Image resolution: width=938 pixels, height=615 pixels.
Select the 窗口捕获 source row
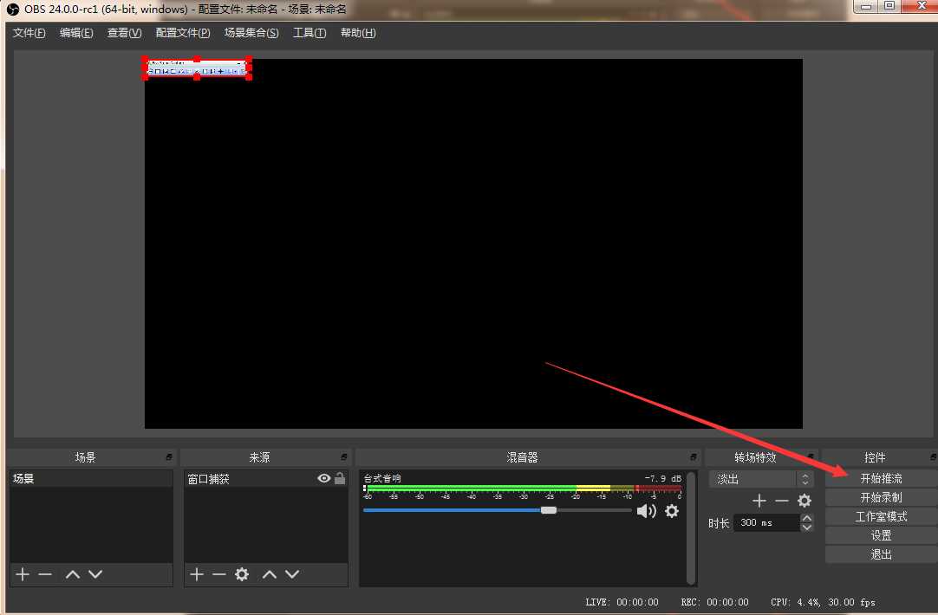(265, 478)
